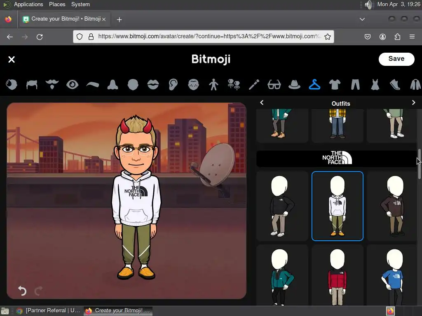
Task: Open the hat headwear category icon
Action: [x=294, y=85]
